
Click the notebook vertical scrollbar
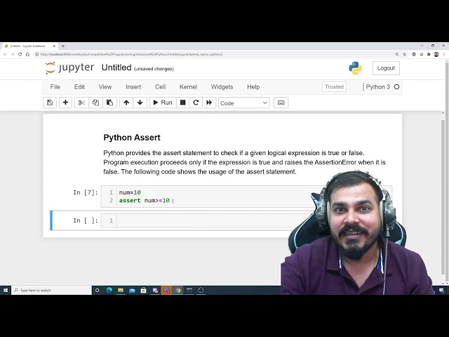point(443,198)
